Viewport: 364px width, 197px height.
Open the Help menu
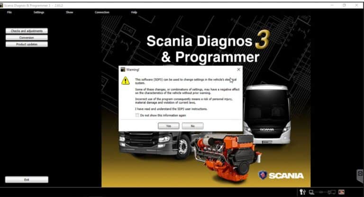tap(134, 12)
